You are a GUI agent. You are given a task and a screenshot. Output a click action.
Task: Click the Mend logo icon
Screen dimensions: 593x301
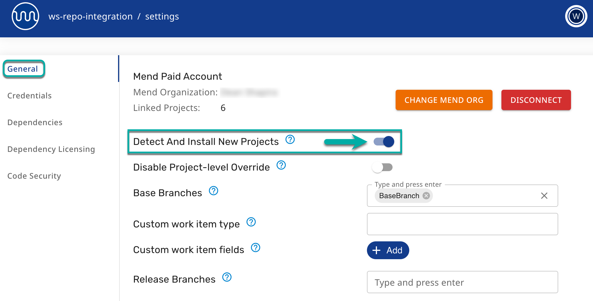click(25, 16)
